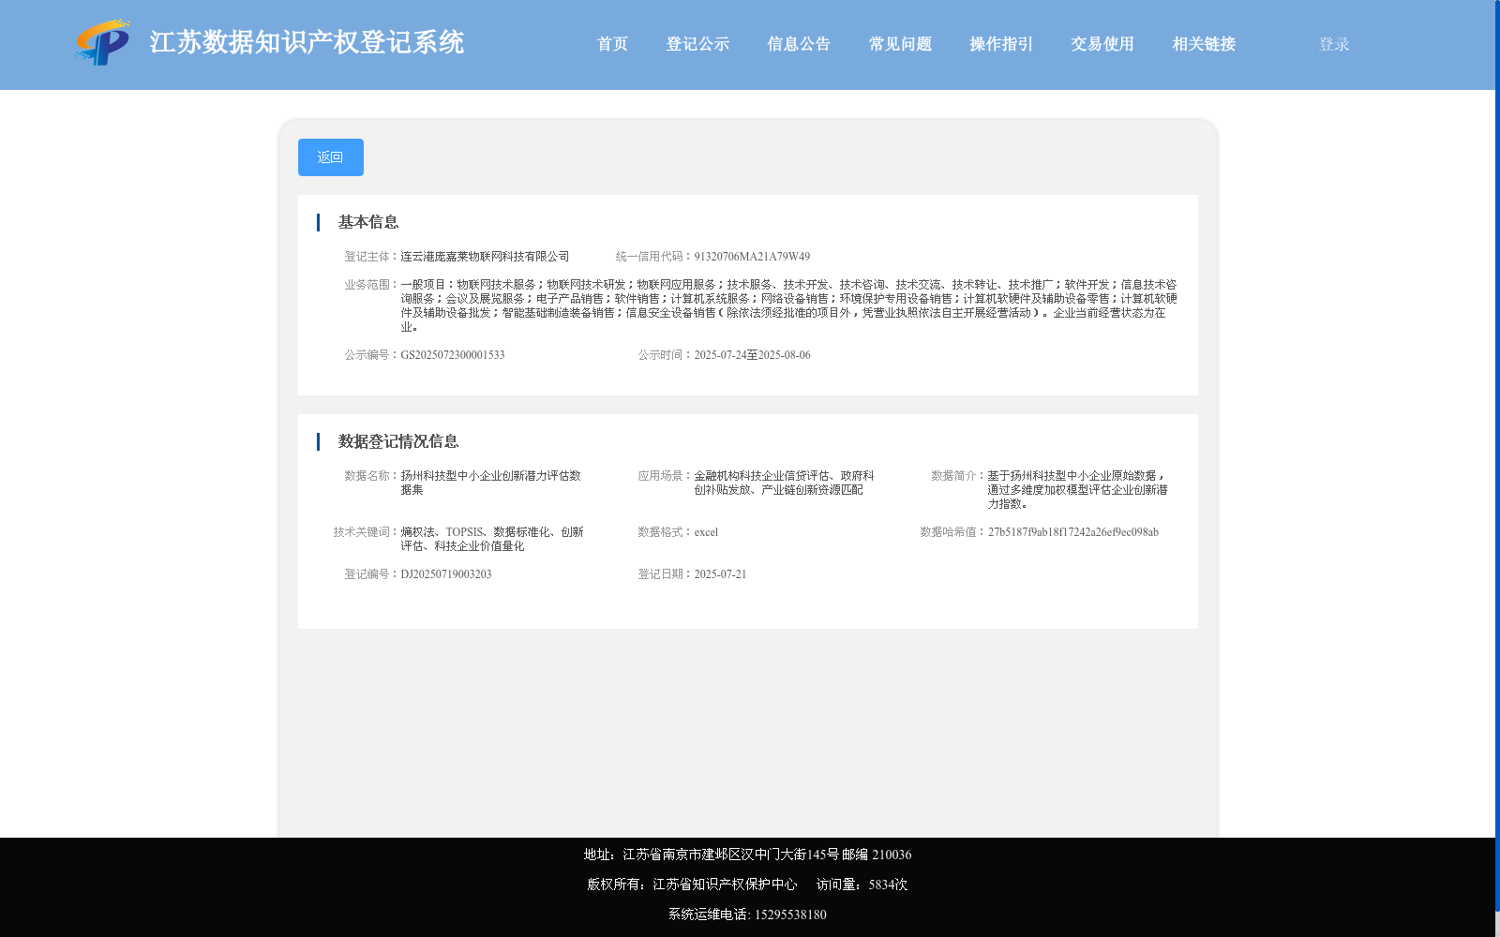Screen dimensions: 1500x937
Task: Select copyright text 江苏省知识产权保护中心
Action: pyautogui.click(x=725, y=885)
